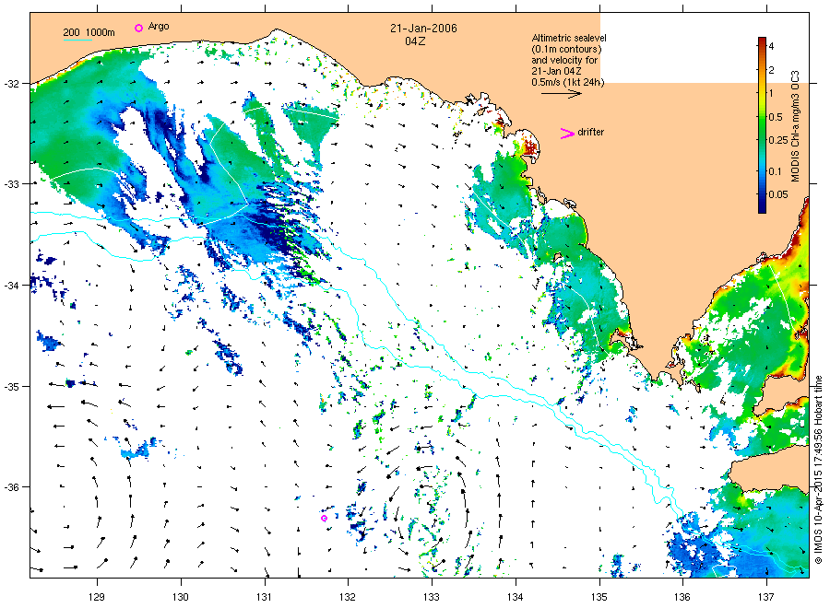
Task: Click the Argo legend circle marker
Action: (138, 28)
